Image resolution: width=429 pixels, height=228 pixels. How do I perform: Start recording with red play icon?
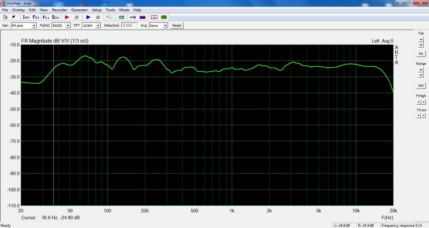67,17
